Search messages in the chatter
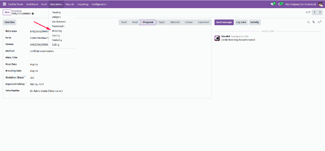The image size is (325, 151). [308, 22]
